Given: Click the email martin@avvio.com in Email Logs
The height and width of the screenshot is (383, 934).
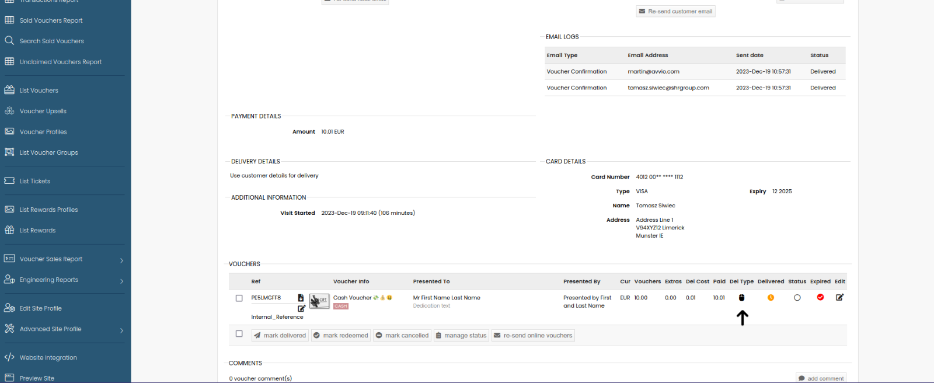Looking at the screenshot, I should pos(653,72).
